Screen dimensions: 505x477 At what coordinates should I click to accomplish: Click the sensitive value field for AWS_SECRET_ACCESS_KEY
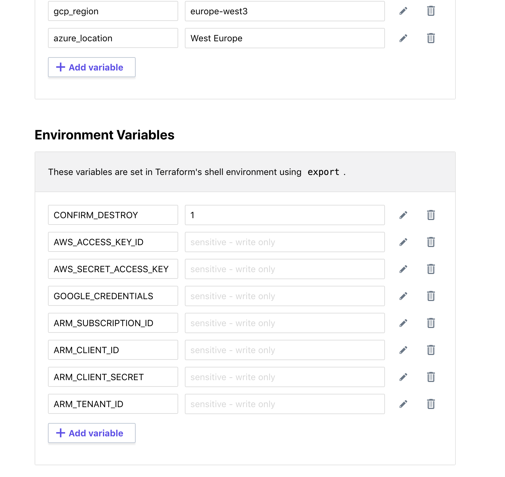[285, 269]
